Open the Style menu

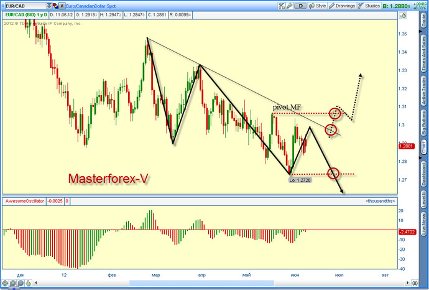tap(318, 6)
